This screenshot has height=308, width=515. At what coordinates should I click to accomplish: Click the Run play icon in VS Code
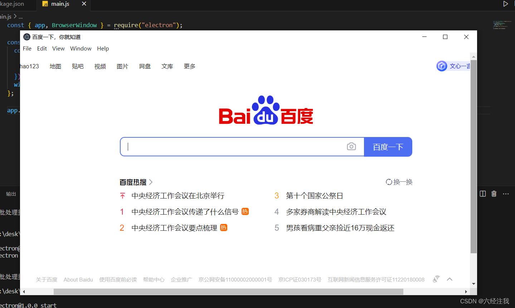[506, 4]
